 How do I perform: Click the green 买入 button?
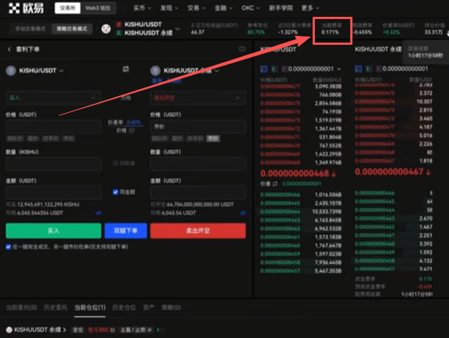pos(53,230)
